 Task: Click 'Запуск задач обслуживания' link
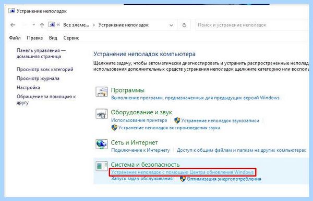(142, 179)
